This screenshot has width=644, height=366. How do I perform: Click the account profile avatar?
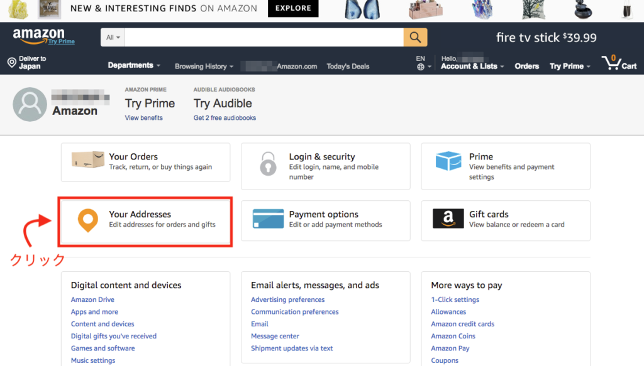pos(30,104)
